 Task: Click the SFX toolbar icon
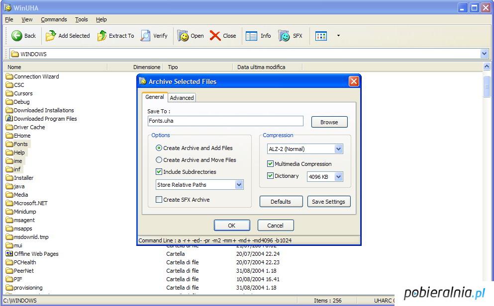(284, 36)
